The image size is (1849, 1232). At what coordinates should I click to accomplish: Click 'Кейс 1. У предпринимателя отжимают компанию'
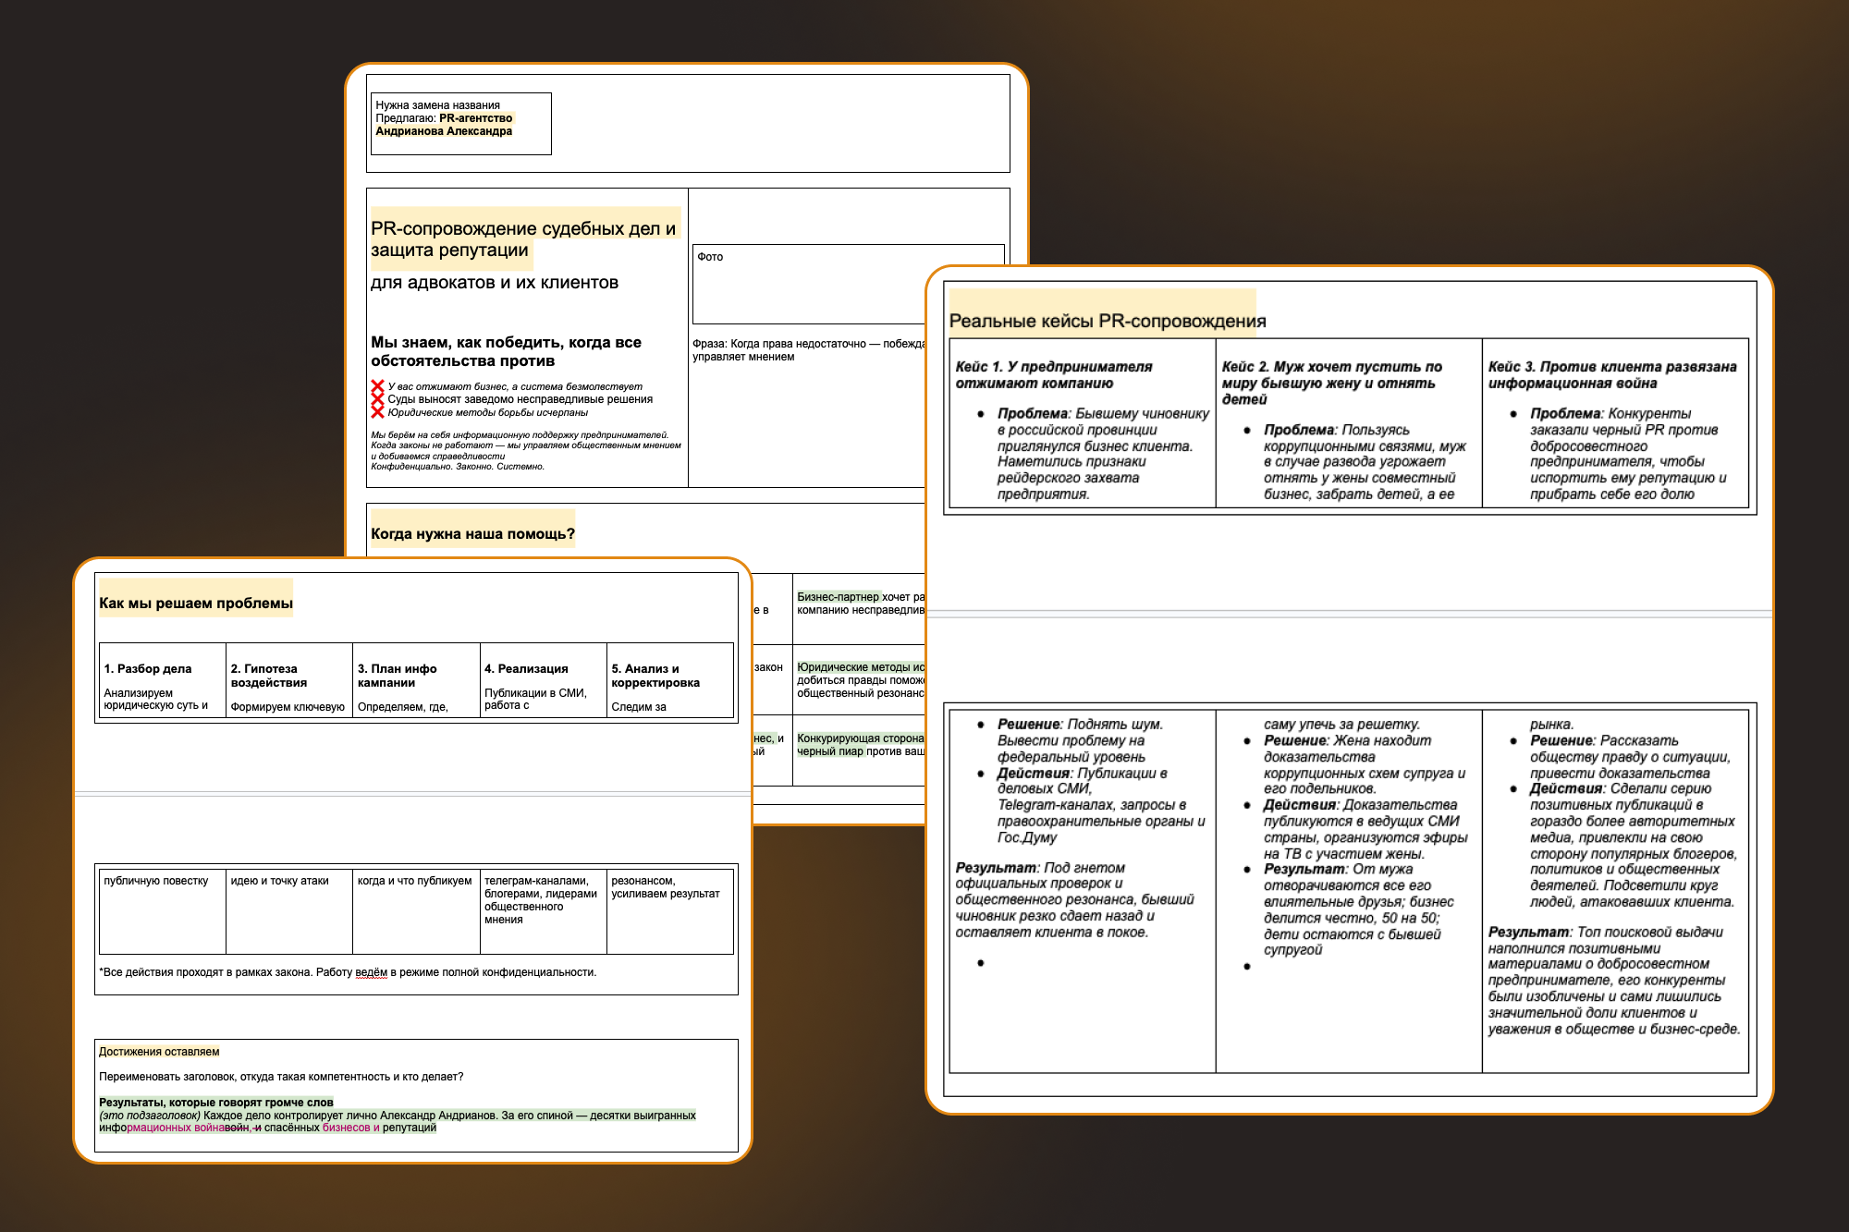[1054, 375]
